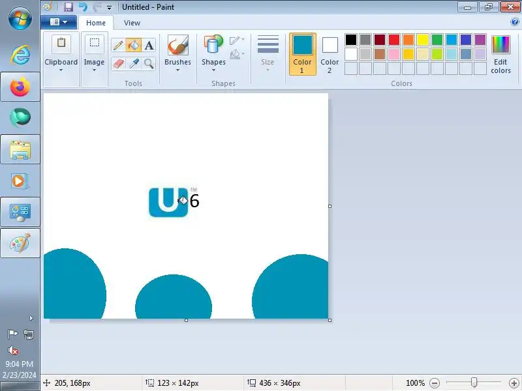Viewport: 522px width, 391px height.
Task: Click the bottom-right canvas resize handle
Action: [x=330, y=320]
